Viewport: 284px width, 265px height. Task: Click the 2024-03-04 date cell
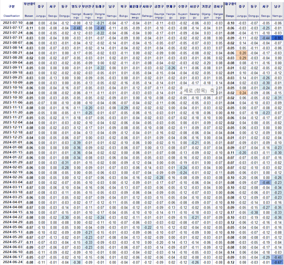point(13,182)
